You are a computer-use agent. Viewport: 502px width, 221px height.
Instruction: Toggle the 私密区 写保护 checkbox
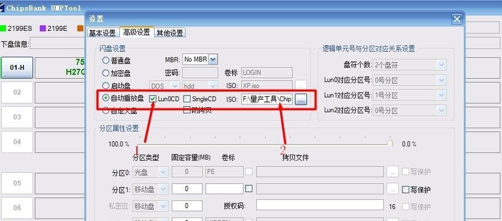(x=405, y=207)
